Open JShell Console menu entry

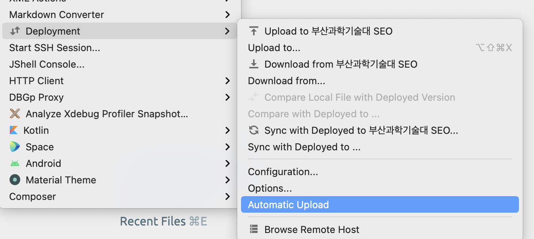coord(120,64)
